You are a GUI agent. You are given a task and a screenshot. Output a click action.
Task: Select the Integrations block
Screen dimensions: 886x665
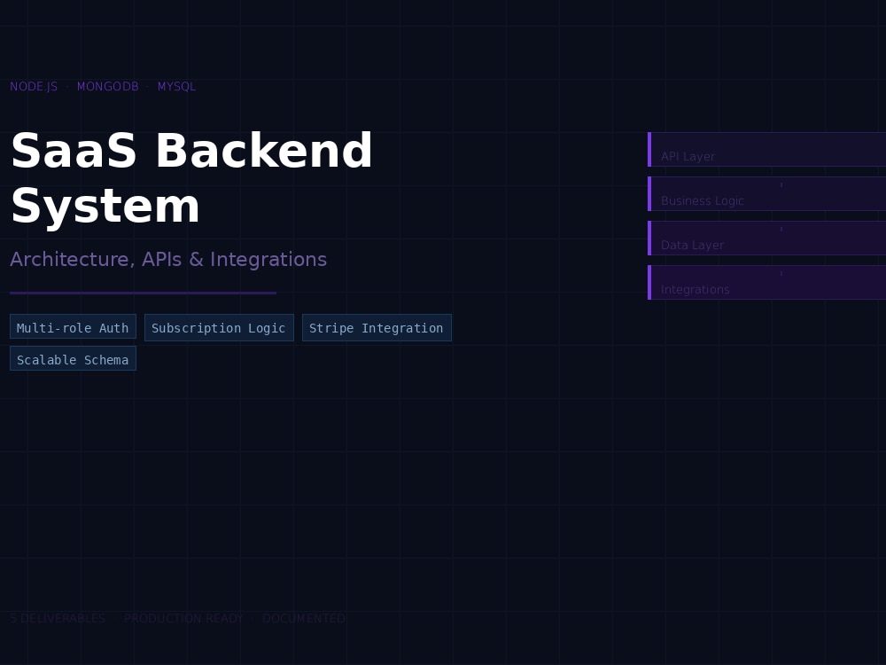click(766, 282)
